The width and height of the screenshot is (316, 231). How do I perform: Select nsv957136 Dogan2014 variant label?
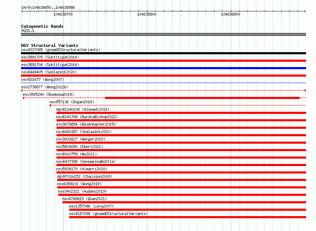(72, 102)
